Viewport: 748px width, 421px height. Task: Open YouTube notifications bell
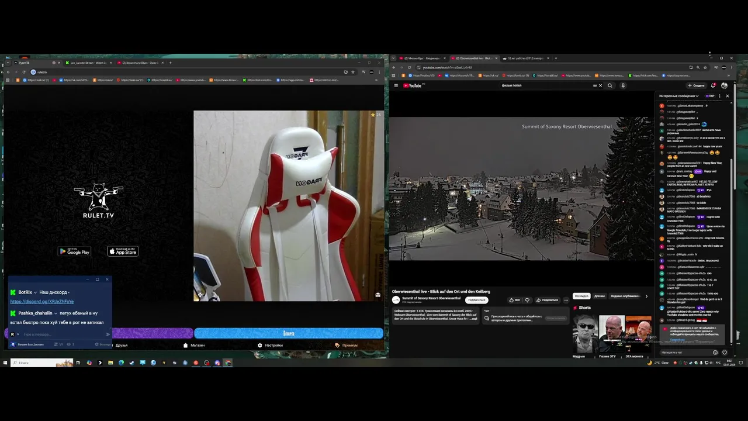pos(714,85)
